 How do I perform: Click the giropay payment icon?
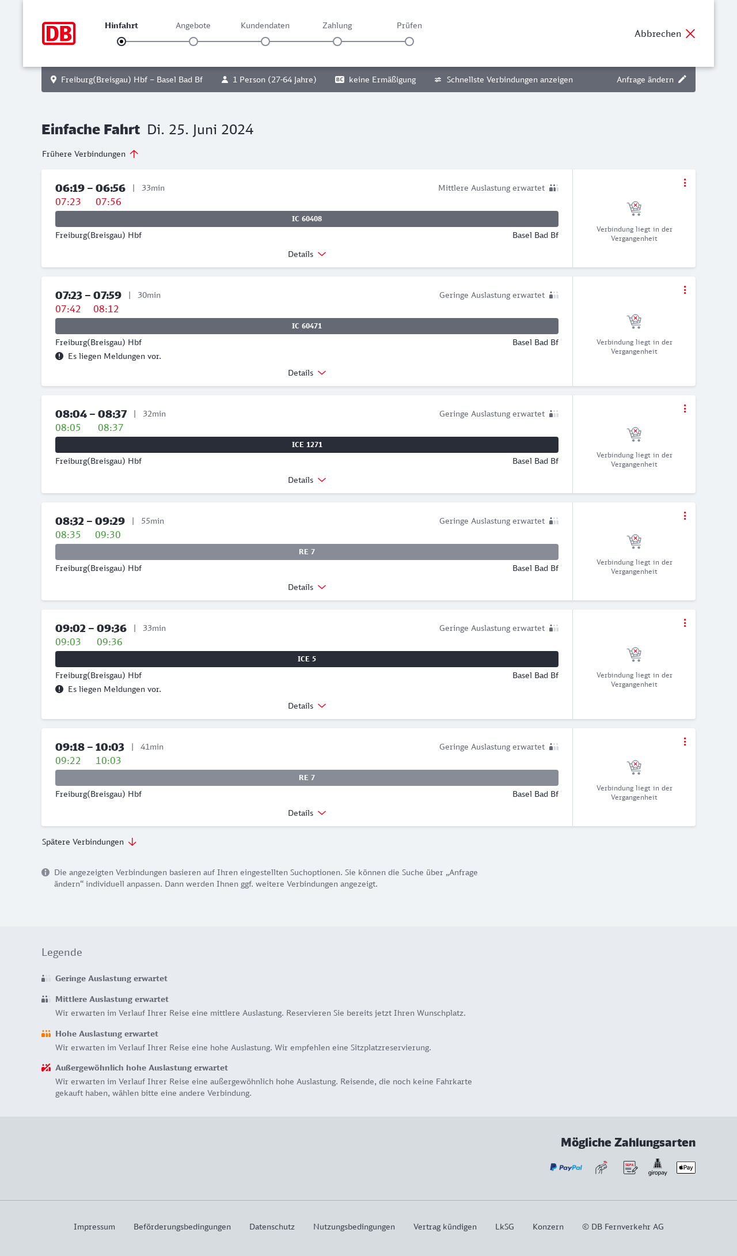pos(658,1167)
